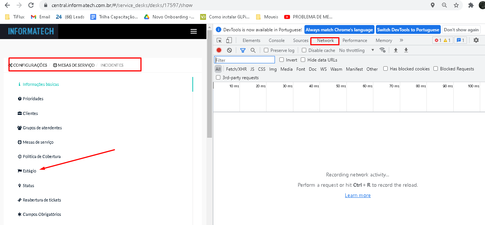Select the All request type filter
Viewport: 485px width, 225px height.
click(218, 69)
